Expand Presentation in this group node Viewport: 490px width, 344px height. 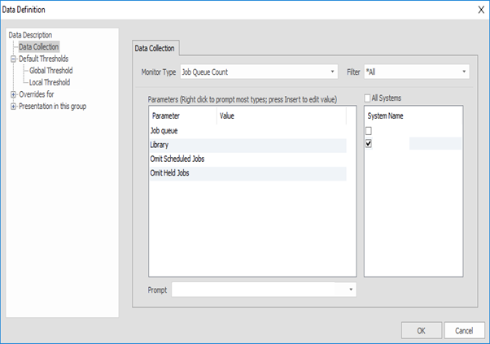13,107
